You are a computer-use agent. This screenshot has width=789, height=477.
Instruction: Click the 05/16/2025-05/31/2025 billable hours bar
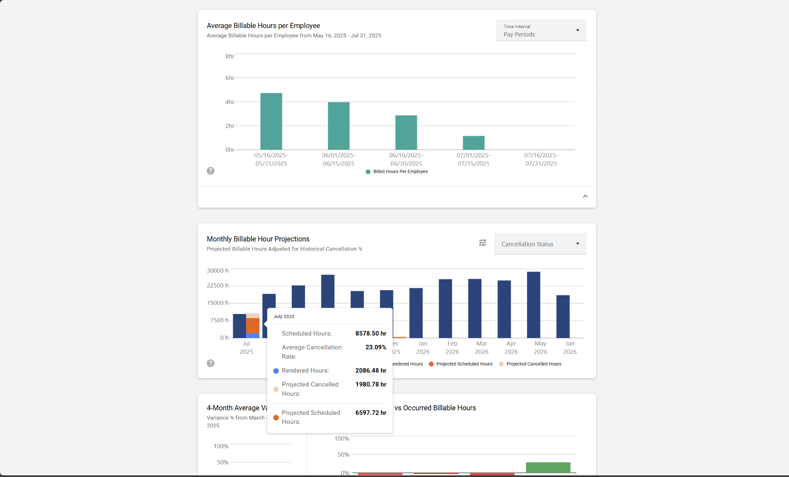click(x=271, y=121)
